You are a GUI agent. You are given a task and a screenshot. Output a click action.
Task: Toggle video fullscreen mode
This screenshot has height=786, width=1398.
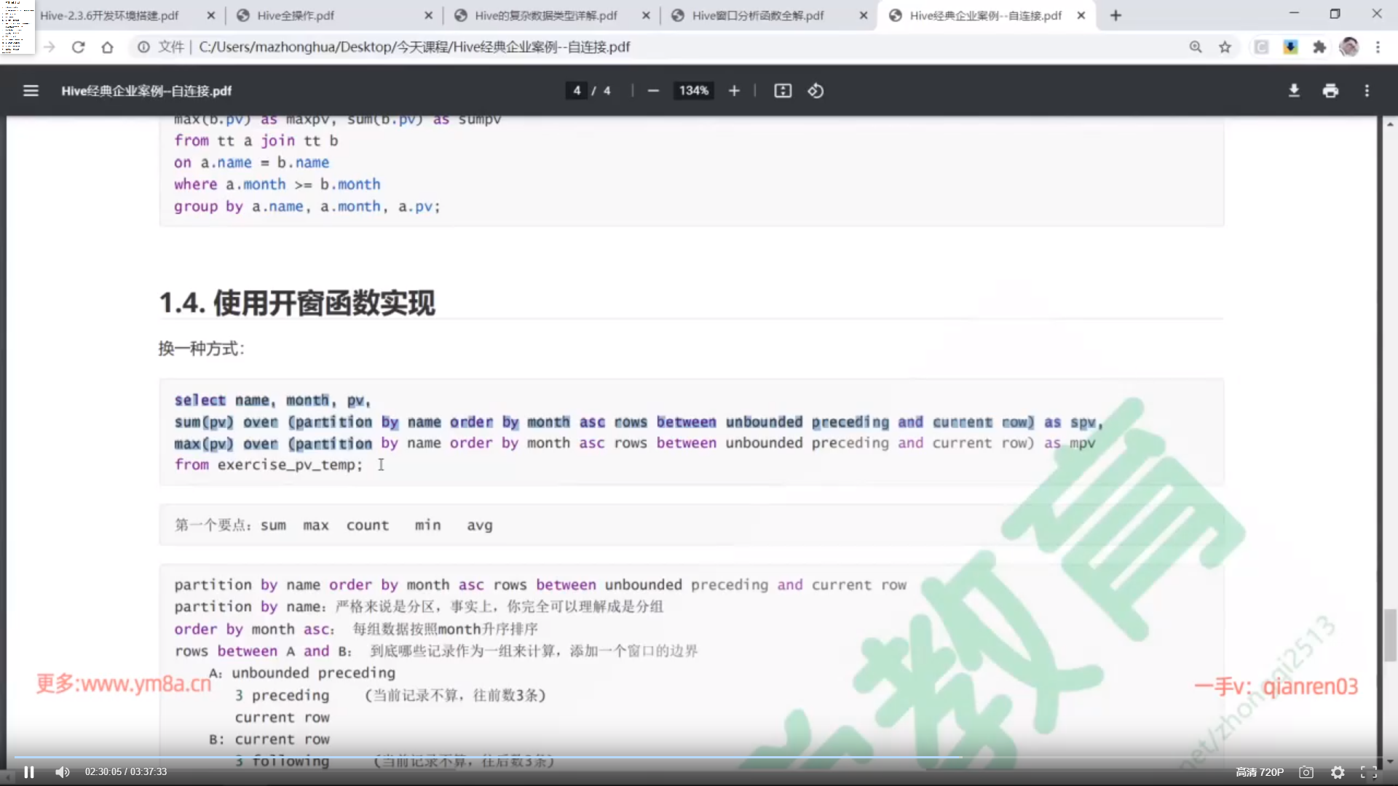(x=1369, y=773)
